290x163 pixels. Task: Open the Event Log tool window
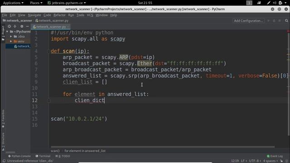click(275, 156)
